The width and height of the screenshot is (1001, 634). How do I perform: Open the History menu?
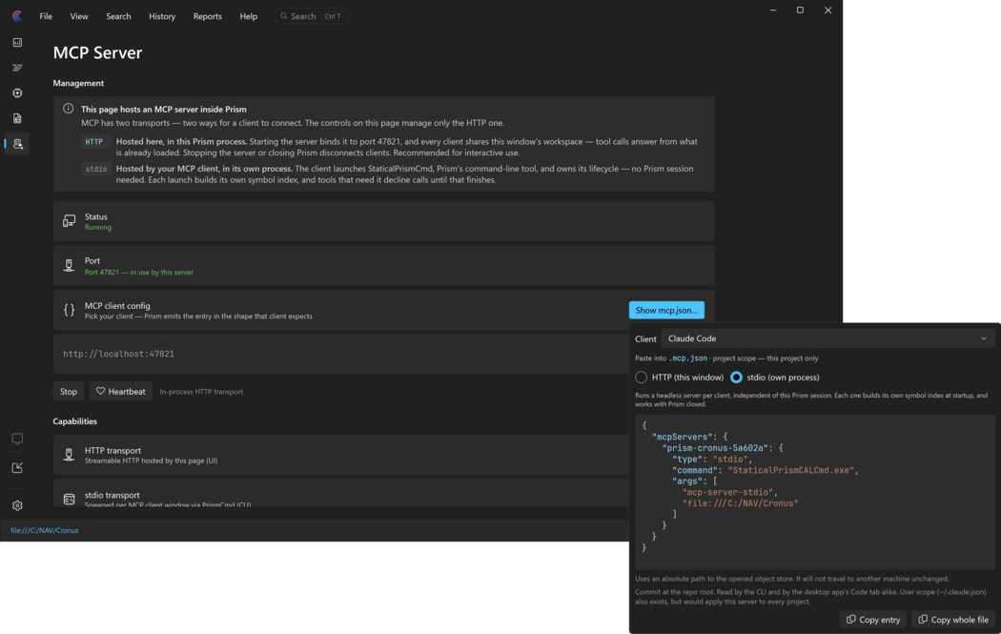point(162,16)
